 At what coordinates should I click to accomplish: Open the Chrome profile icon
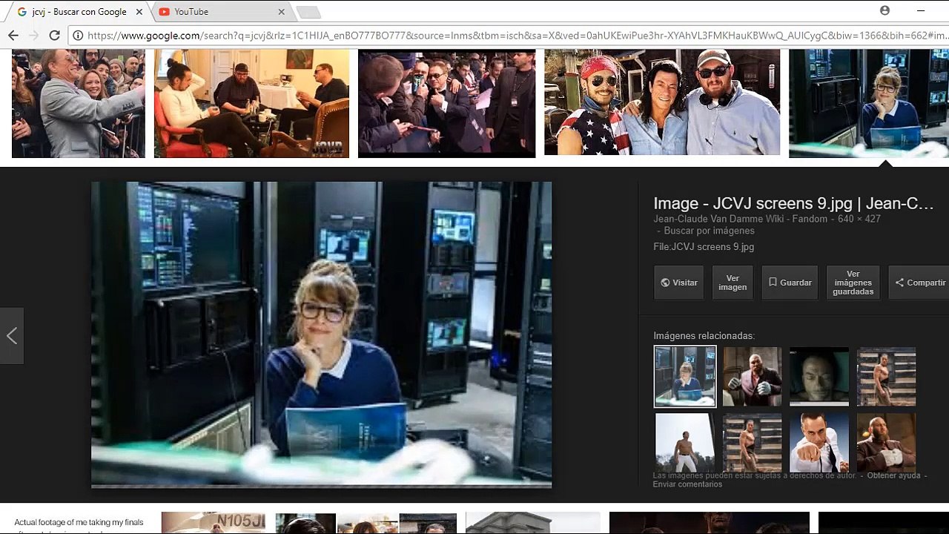point(884,11)
